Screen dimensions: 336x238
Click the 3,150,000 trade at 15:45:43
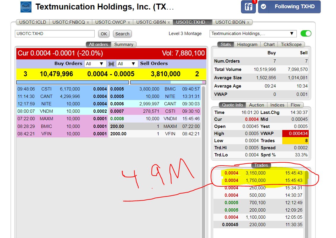(259, 173)
